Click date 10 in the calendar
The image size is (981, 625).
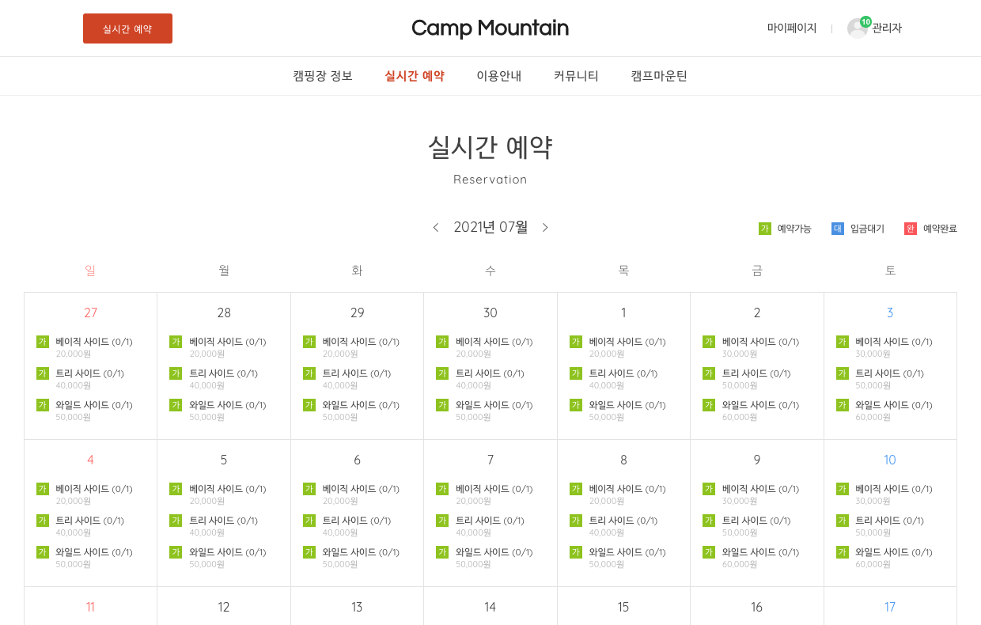tap(890, 460)
